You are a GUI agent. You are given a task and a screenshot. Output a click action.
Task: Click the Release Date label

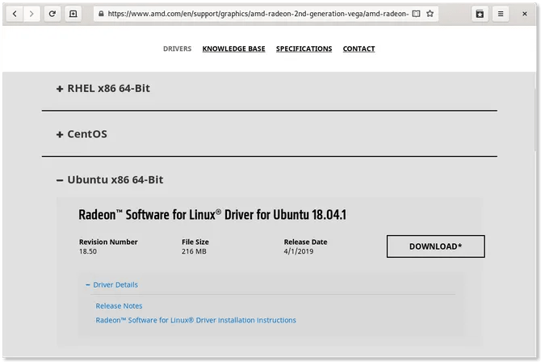click(x=305, y=242)
